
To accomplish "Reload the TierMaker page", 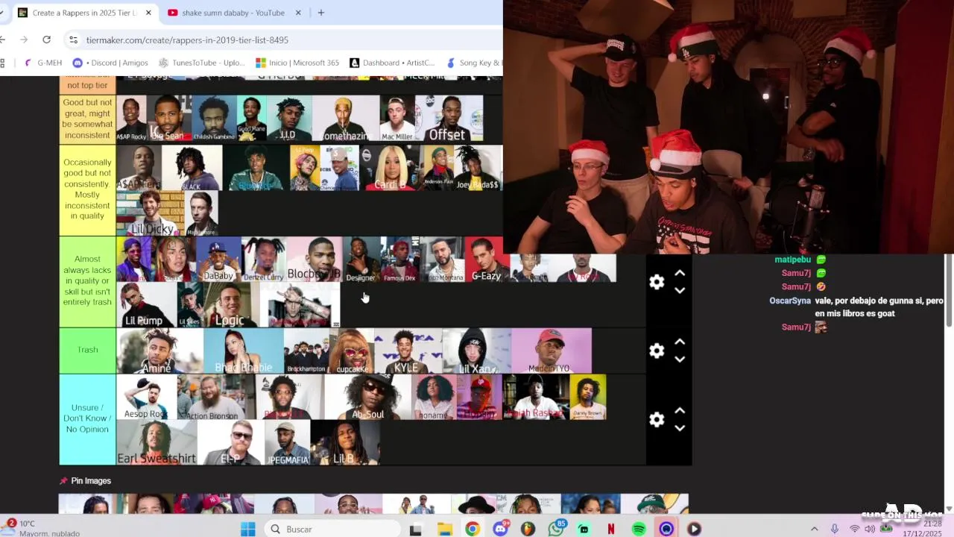I will pos(46,40).
